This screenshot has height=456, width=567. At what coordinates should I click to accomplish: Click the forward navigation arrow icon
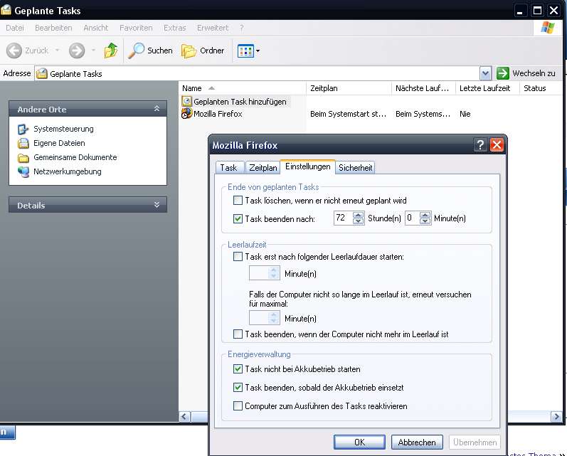point(77,51)
